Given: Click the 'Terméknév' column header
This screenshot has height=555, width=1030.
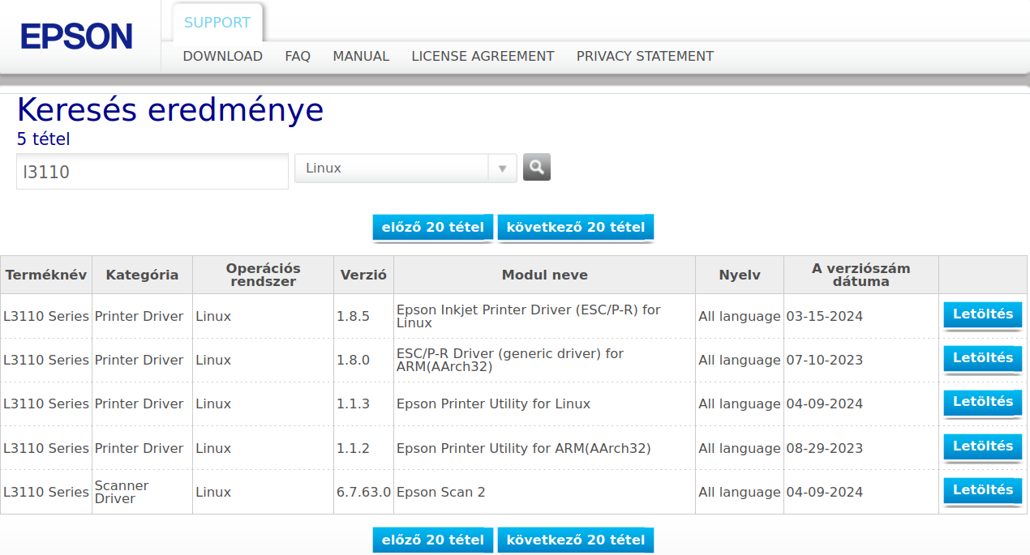Looking at the screenshot, I should (x=46, y=275).
